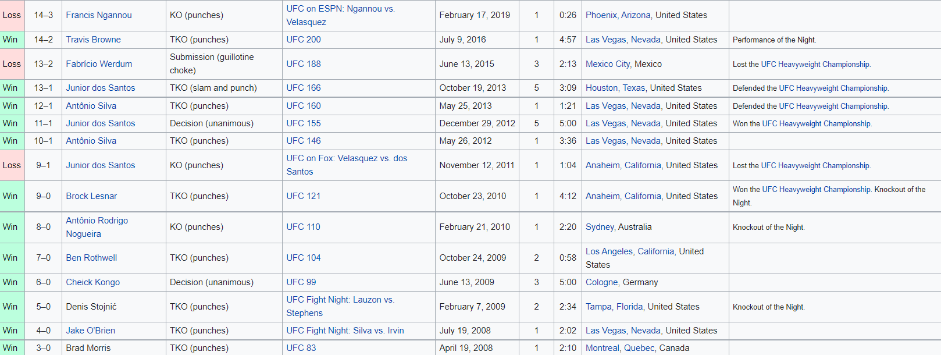Click the record cell '13–2'
941x355 pixels.
click(x=44, y=64)
